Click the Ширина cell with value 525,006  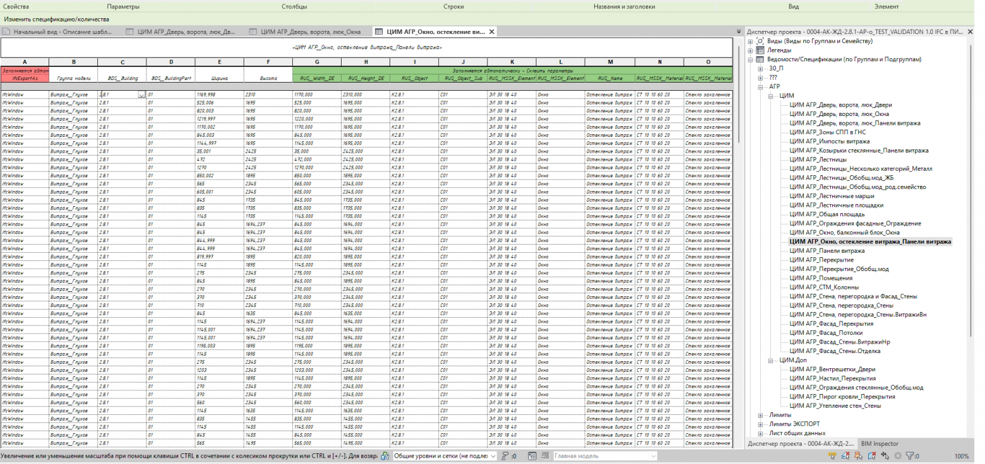[219, 102]
